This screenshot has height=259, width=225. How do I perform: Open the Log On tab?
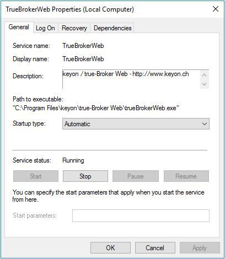[45, 28]
